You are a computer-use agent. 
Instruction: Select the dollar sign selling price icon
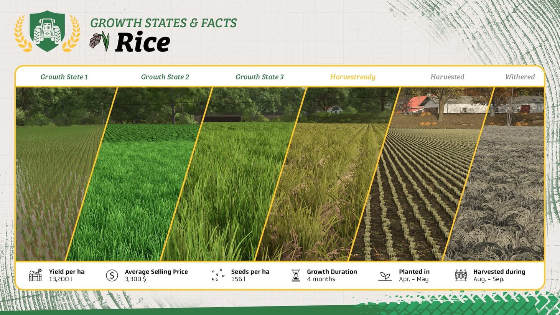point(112,275)
